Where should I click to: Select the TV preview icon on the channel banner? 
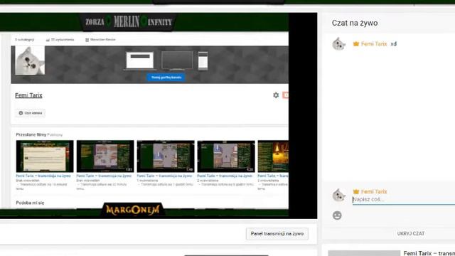click(177, 60)
